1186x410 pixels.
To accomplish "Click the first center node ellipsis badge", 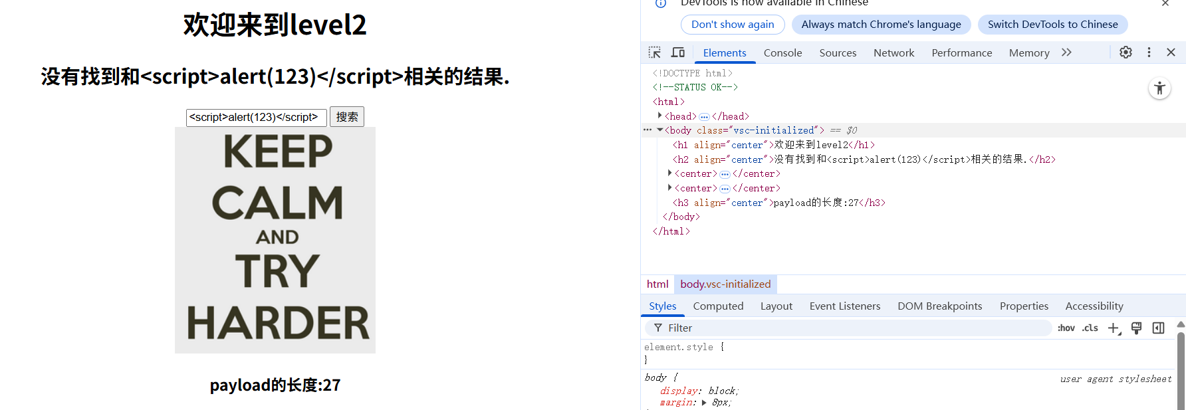I will tap(725, 174).
